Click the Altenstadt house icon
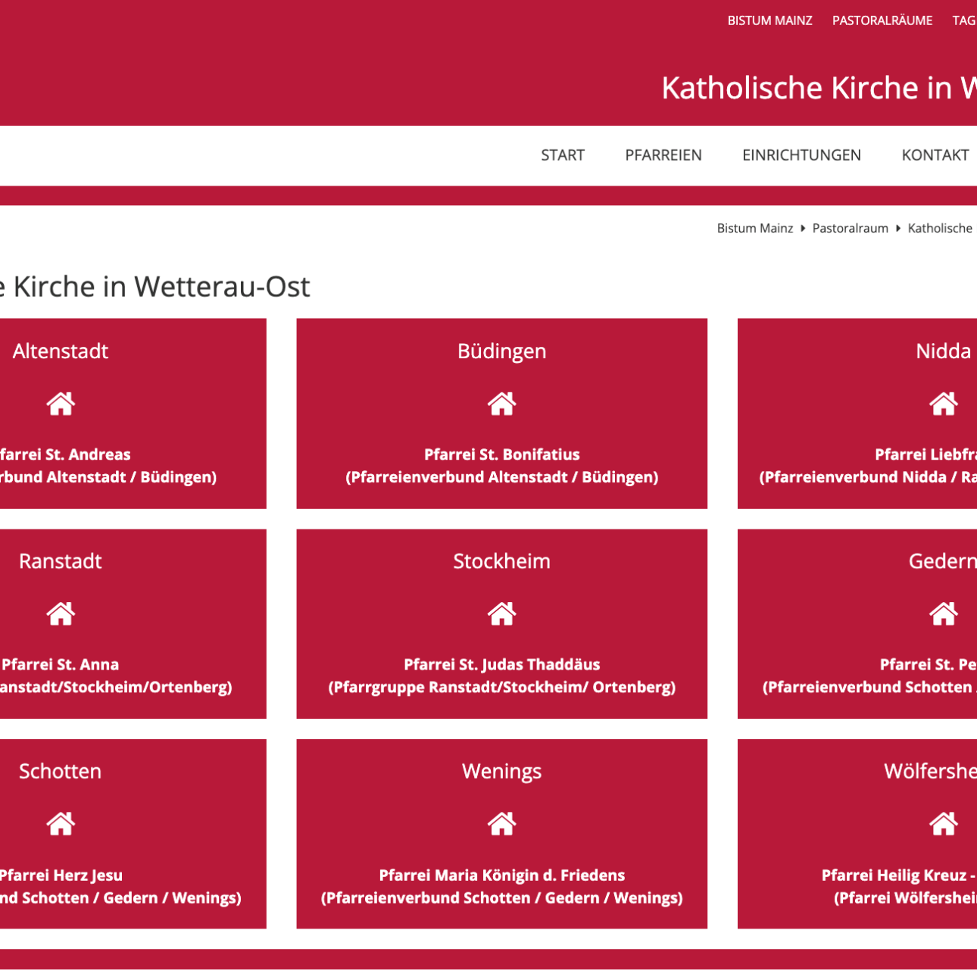This screenshot has width=977, height=977. [61, 404]
